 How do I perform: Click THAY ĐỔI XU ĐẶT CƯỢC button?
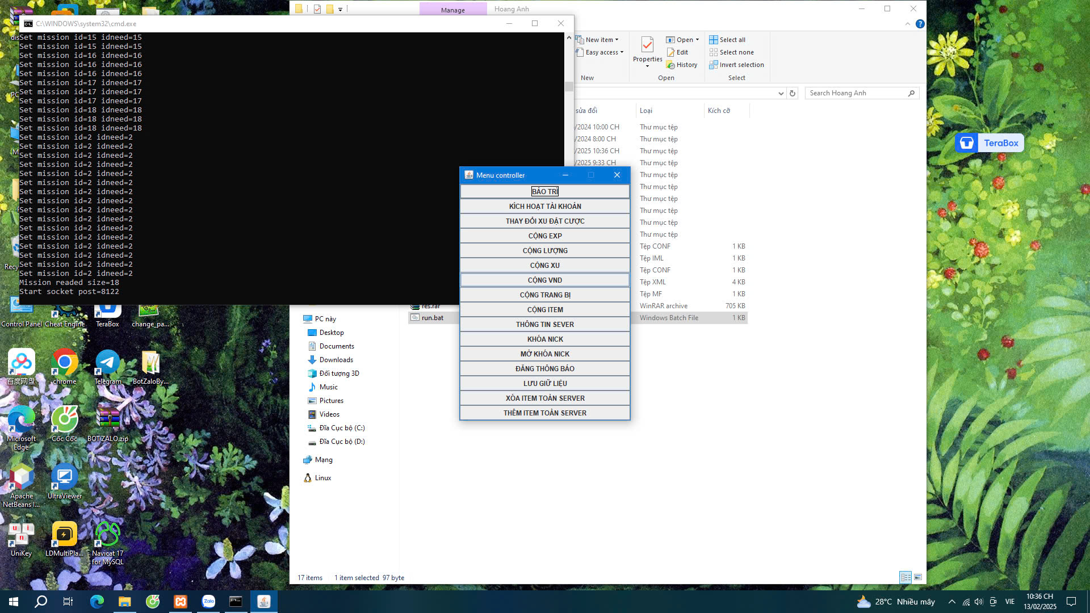[x=544, y=221]
